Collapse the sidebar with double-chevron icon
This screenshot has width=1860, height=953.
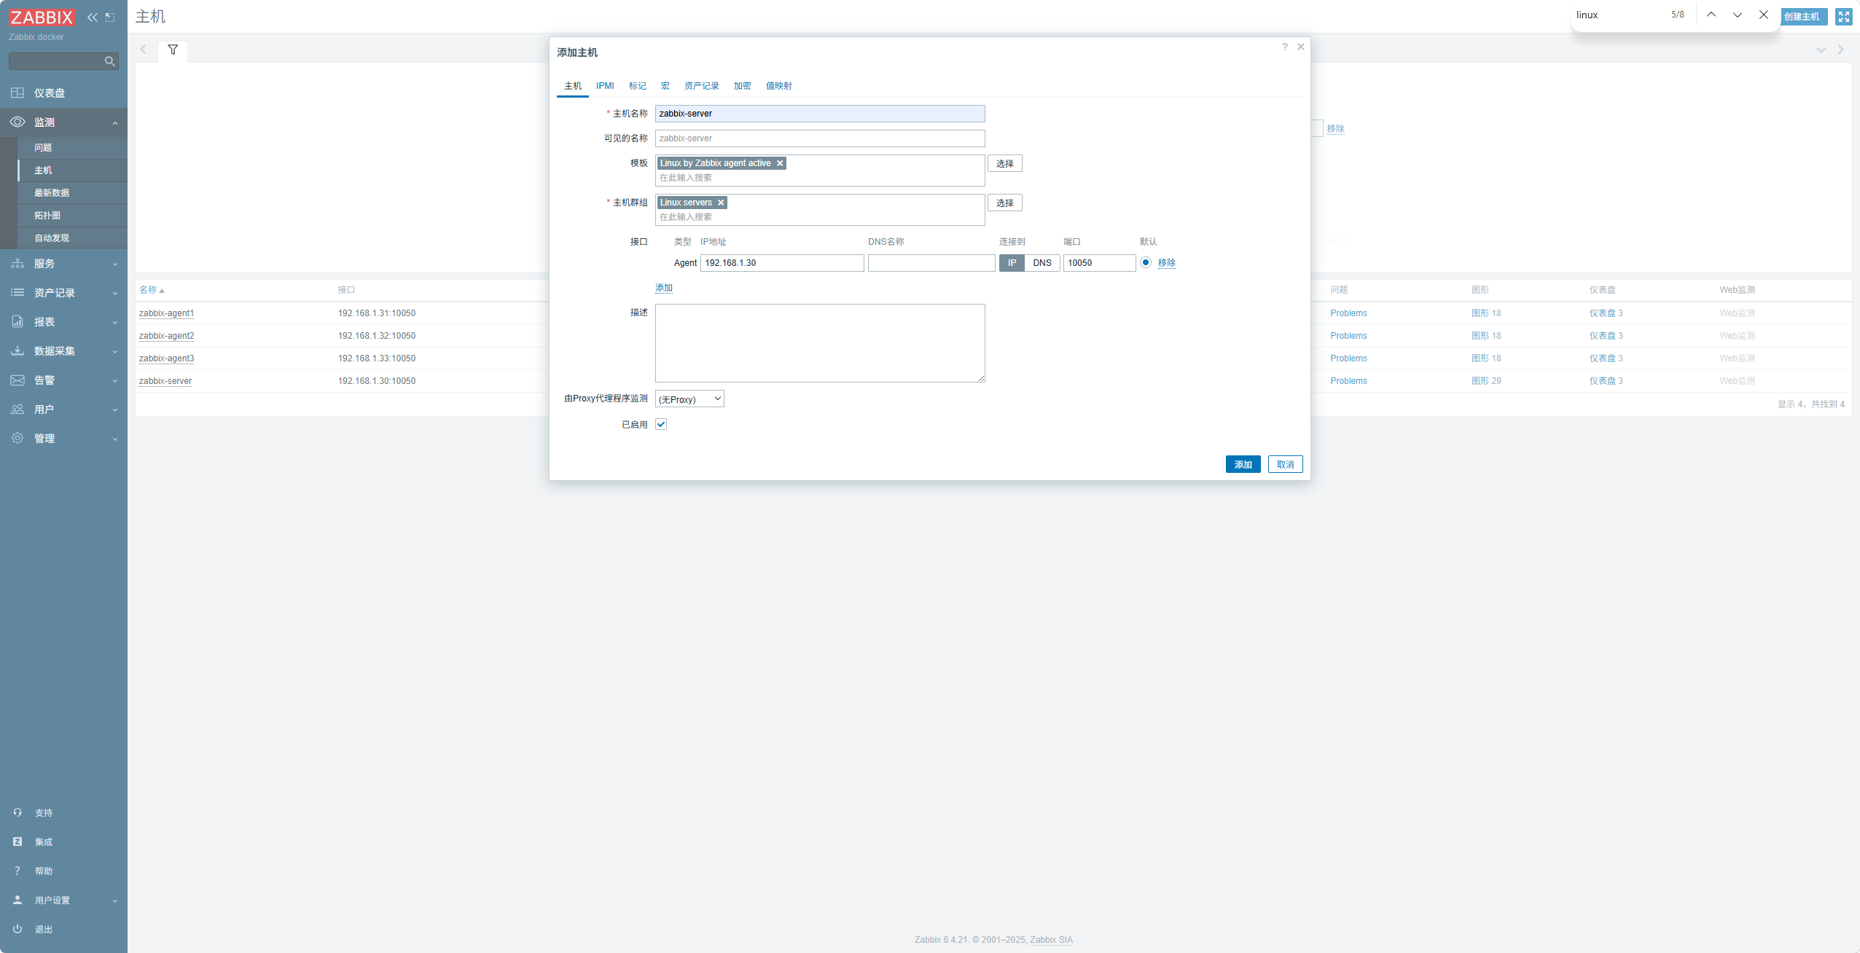[93, 17]
